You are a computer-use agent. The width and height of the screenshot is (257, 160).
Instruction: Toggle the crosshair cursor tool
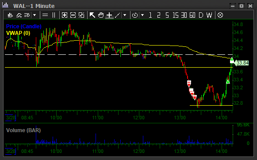[x=109, y=15]
